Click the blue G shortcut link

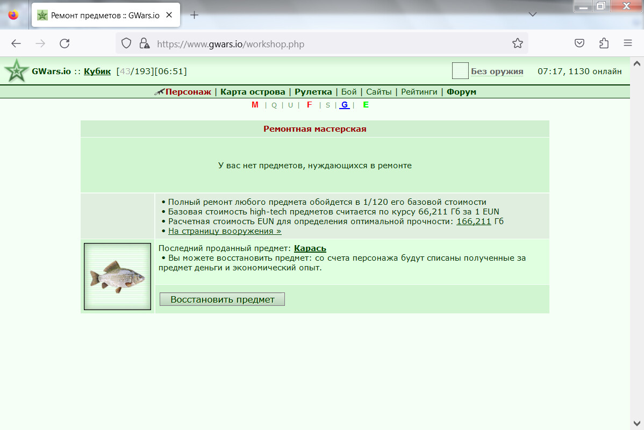click(345, 105)
